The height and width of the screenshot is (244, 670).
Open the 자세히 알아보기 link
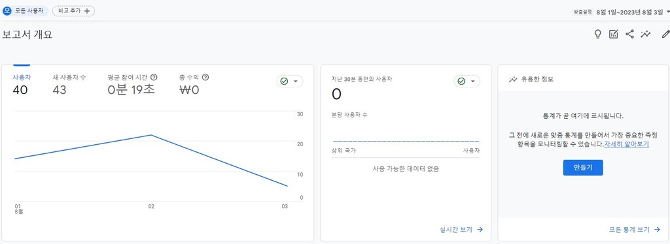[626, 144]
